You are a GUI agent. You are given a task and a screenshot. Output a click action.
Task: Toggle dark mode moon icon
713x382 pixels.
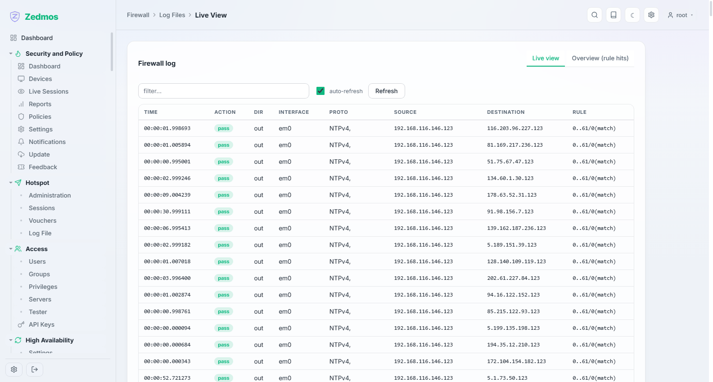coord(632,15)
